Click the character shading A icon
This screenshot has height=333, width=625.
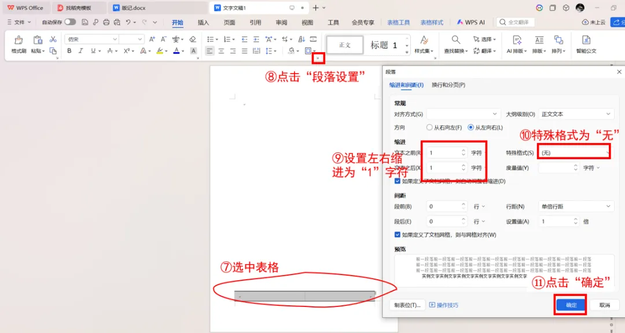[x=193, y=50]
